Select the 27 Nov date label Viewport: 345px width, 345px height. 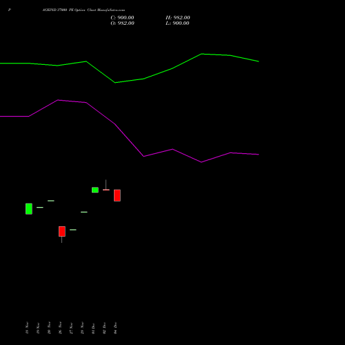click(x=71, y=328)
